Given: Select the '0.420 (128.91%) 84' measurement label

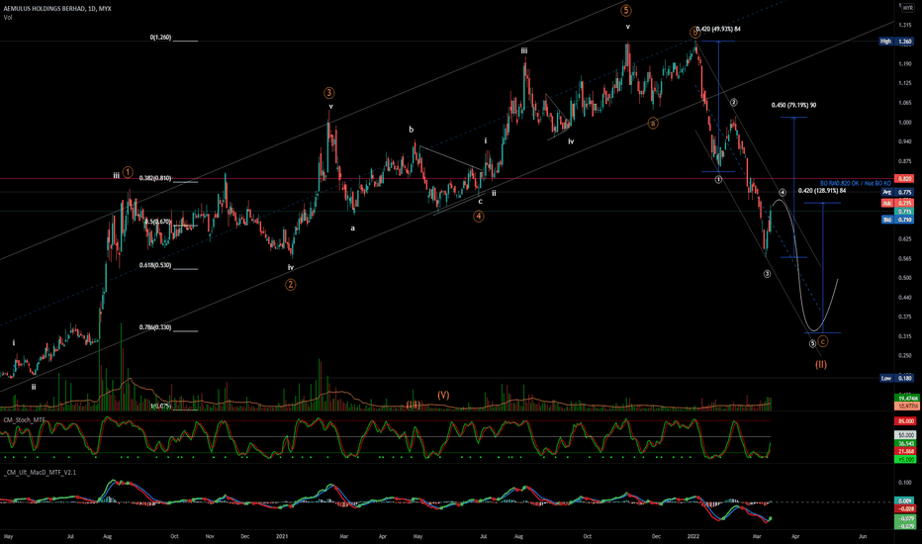Looking at the screenshot, I should [x=822, y=190].
